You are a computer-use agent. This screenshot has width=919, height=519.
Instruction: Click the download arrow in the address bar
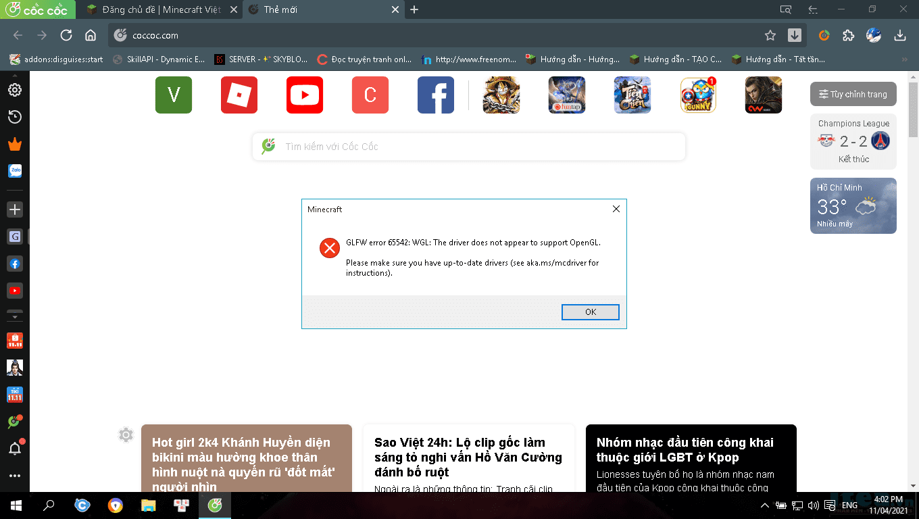[795, 35]
